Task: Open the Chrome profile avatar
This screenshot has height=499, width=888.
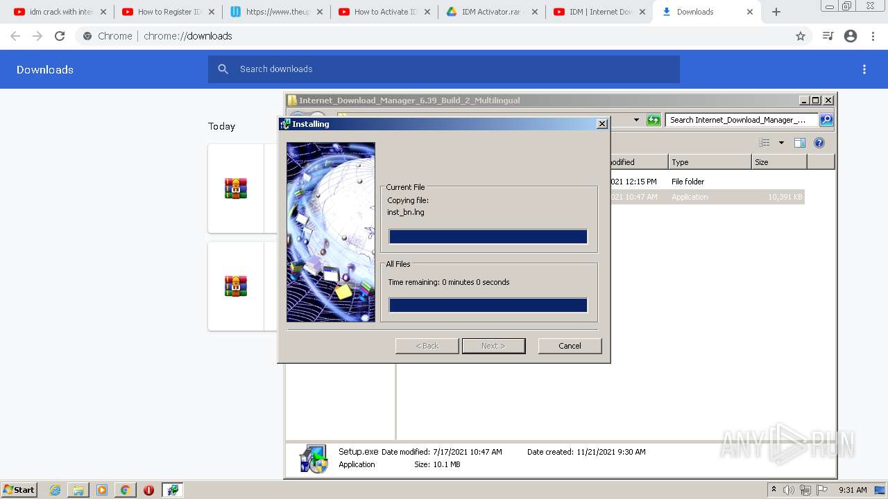Action: pyautogui.click(x=851, y=36)
